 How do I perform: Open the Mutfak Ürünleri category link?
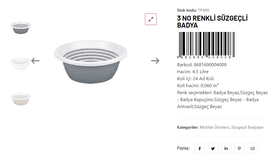point(214,127)
